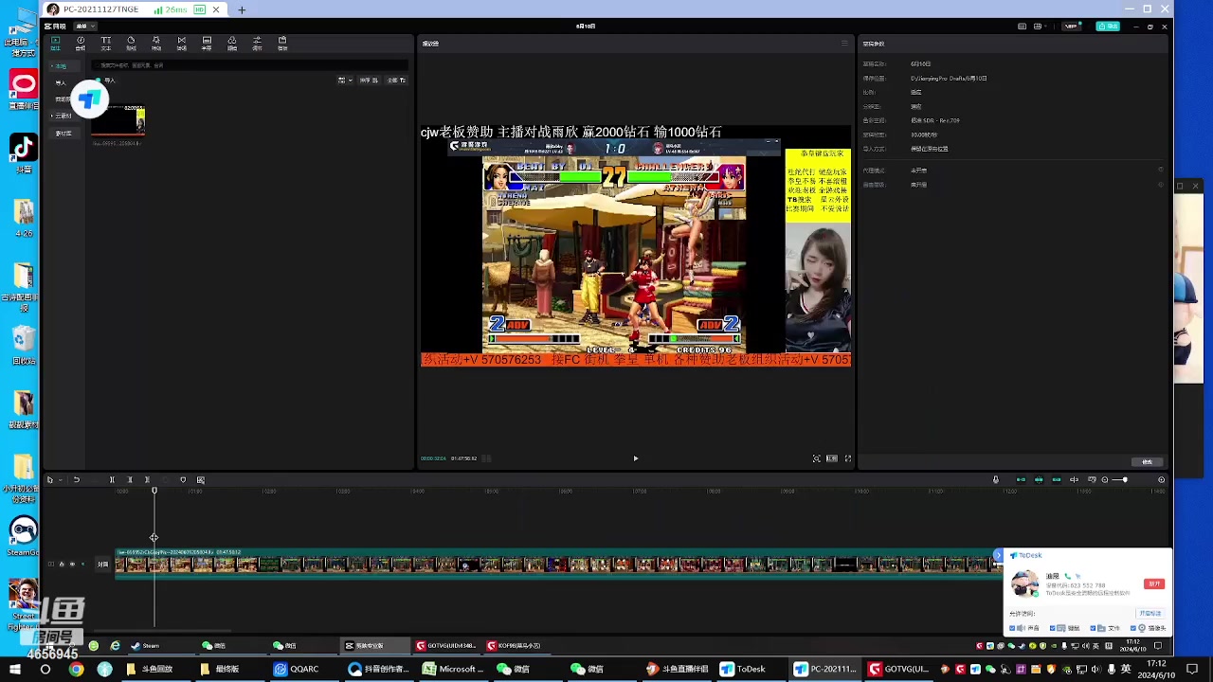
Task: Open the sort order dropdown
Action: 369,81
